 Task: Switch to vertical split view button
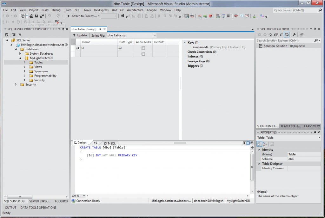(244, 143)
